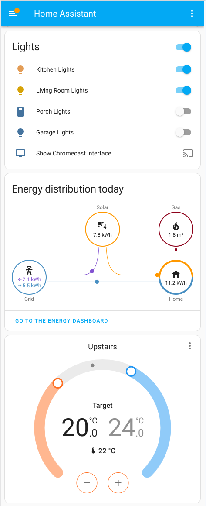Open the top-right overflow menu

pos(192,14)
